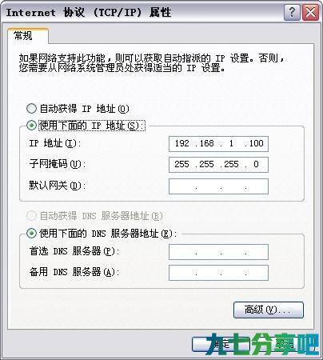Click first 255 octet of subnet mask
The height and width of the screenshot is (360, 323).
182,164
